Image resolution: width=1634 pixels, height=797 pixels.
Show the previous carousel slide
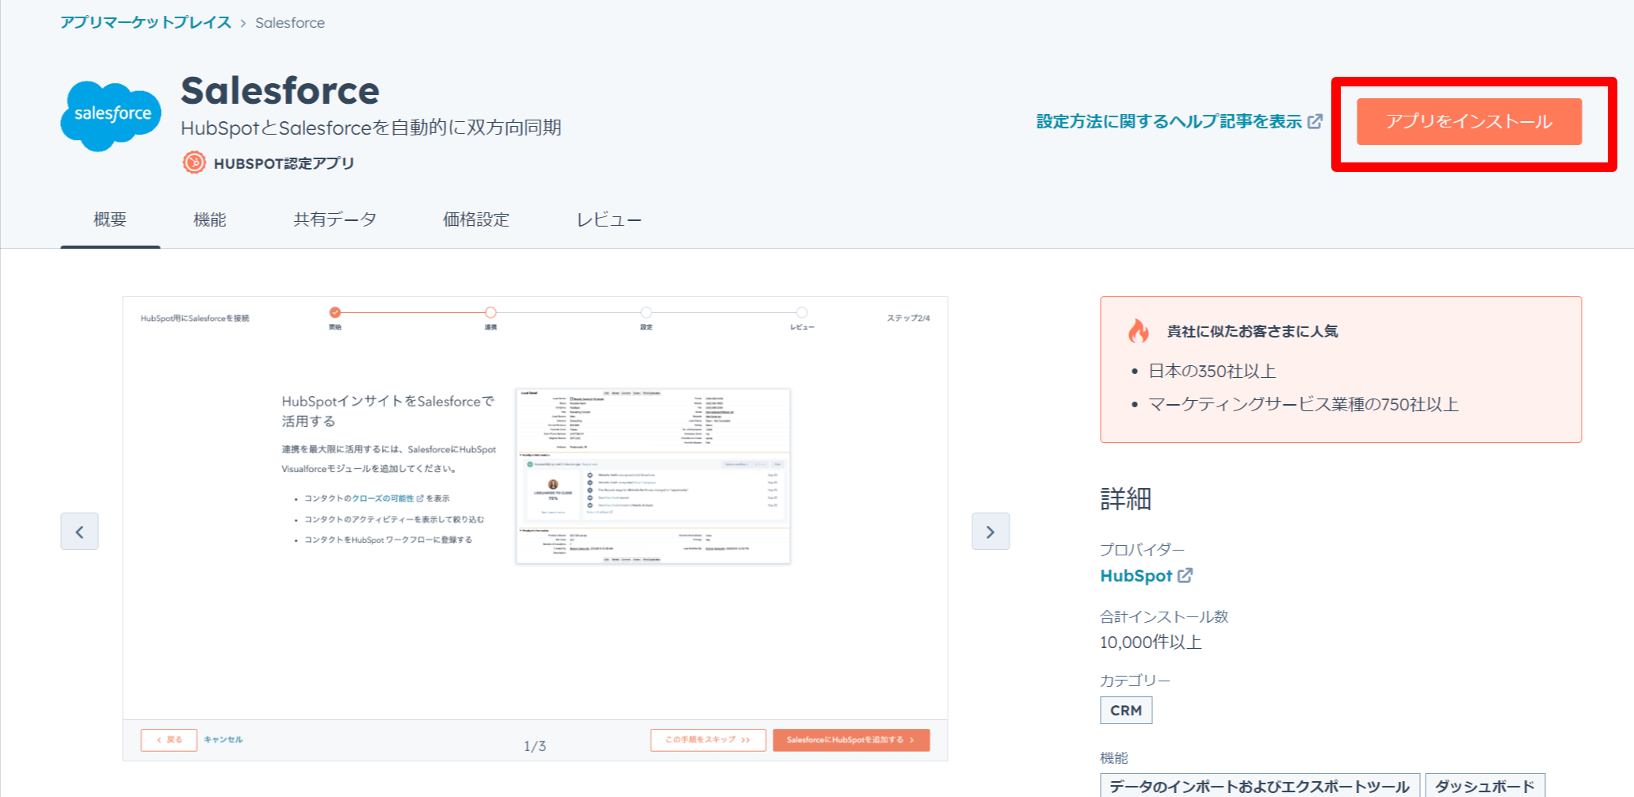(79, 532)
